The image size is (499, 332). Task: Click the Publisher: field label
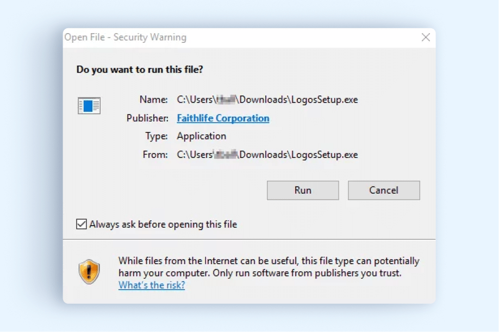147,118
